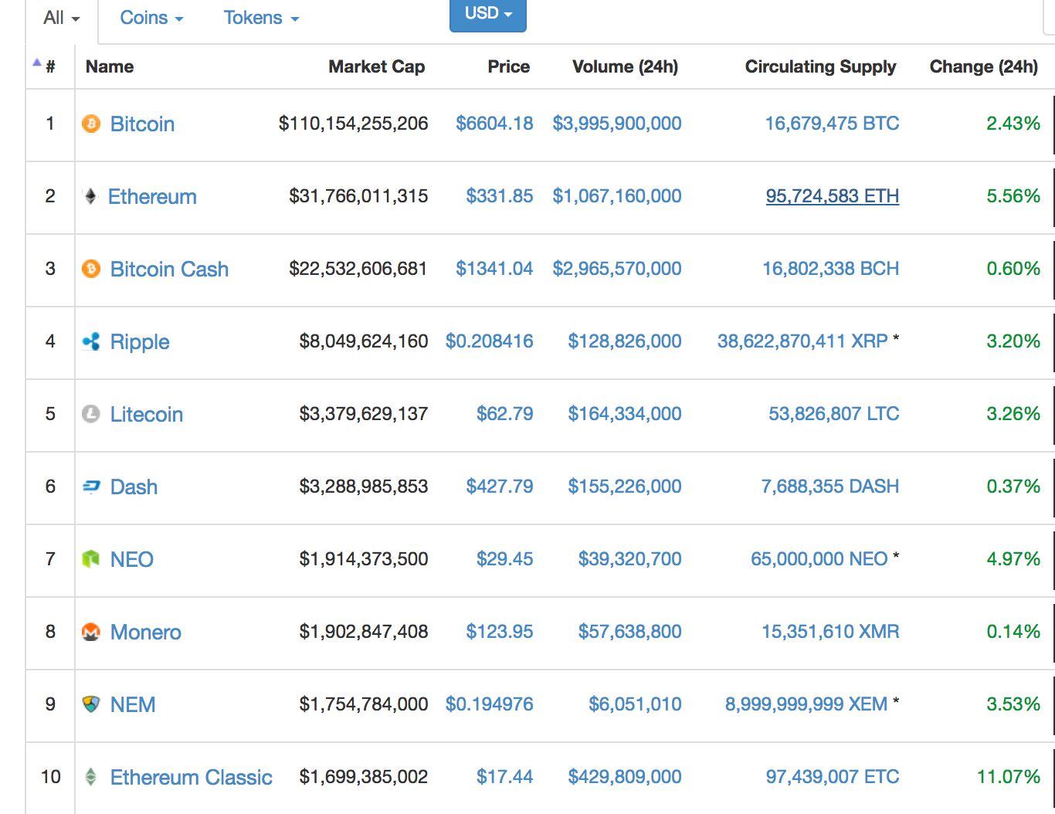Select the Ripple logo icon

90,341
